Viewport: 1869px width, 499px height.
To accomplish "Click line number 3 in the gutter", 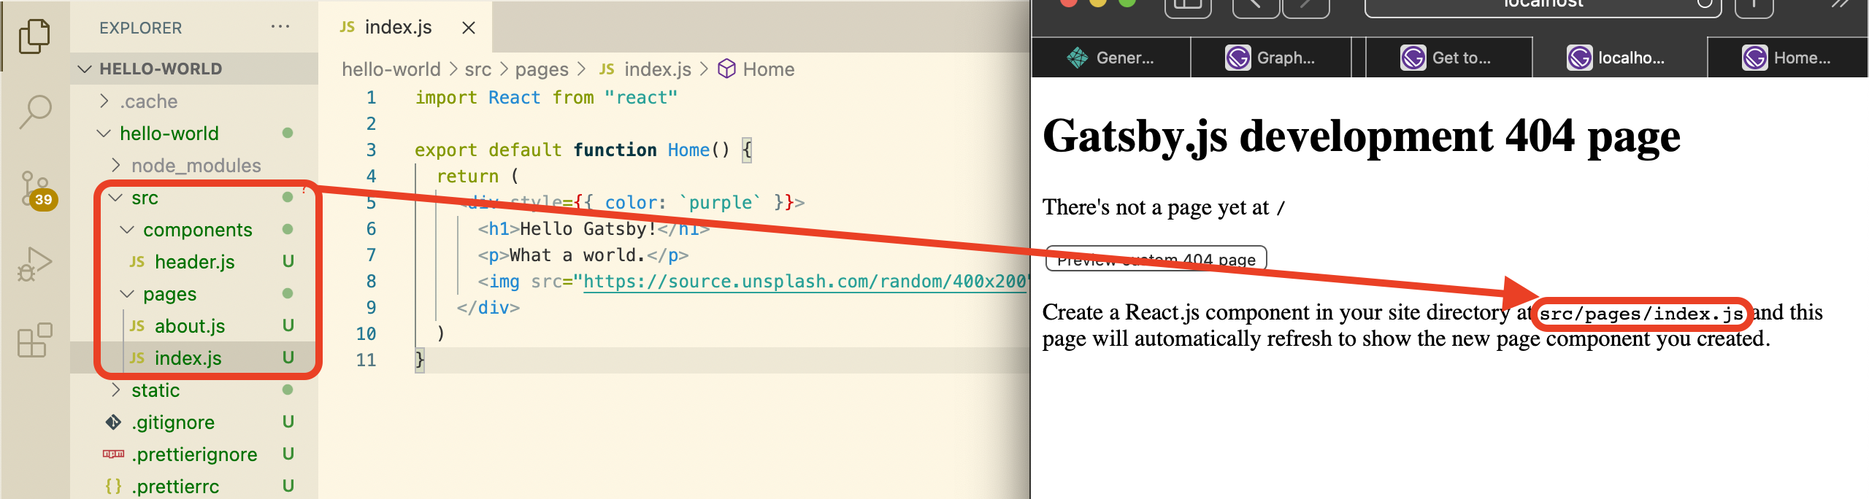I will pos(371,150).
